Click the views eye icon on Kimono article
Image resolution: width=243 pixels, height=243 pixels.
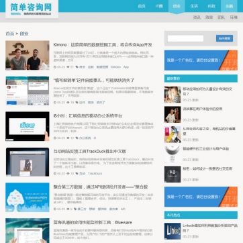tap(68, 67)
